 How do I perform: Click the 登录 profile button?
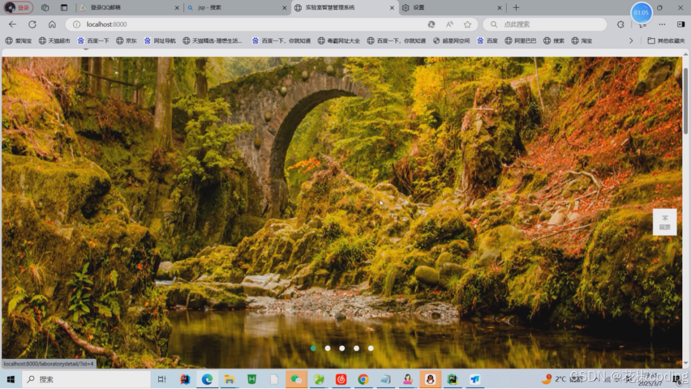pos(19,7)
